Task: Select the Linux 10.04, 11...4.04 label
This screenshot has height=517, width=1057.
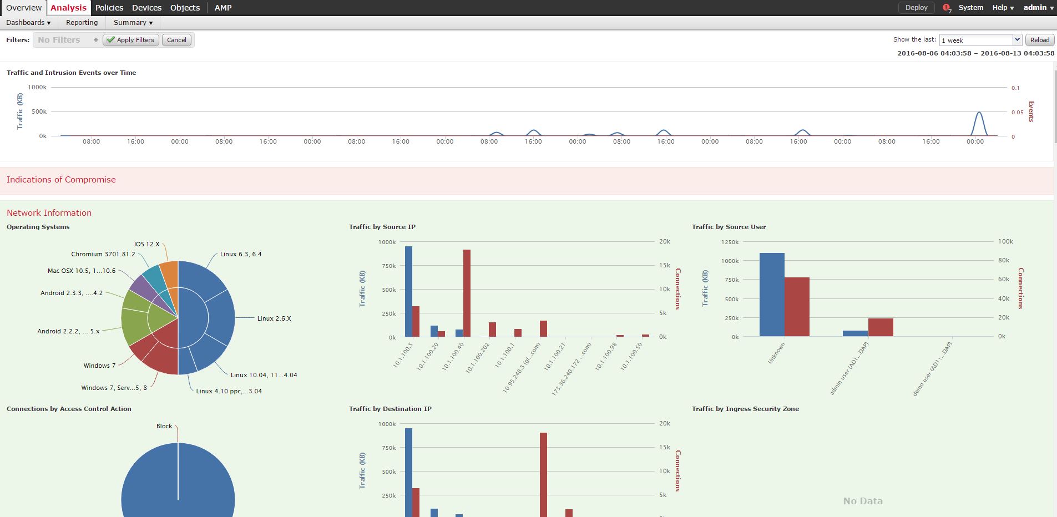Action: tap(264, 375)
